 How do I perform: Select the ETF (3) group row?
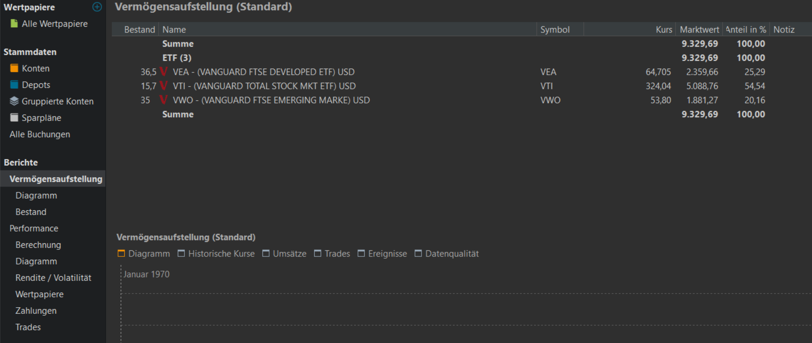pos(177,58)
